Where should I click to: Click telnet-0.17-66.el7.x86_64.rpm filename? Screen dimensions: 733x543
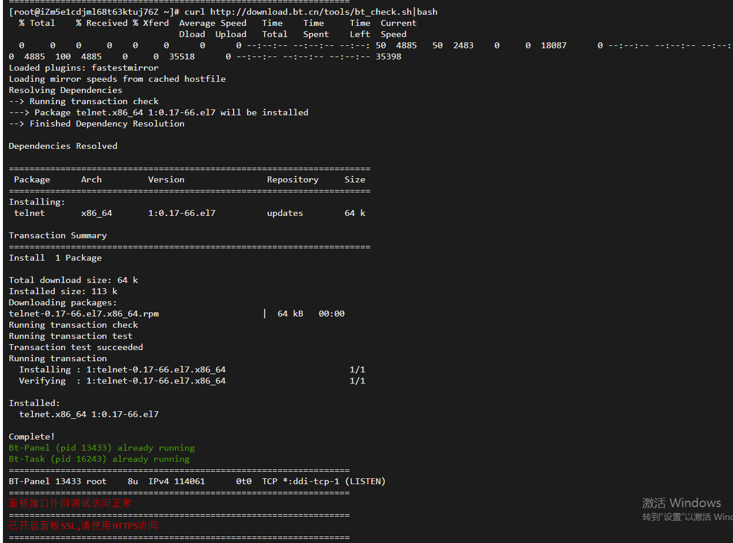(84, 314)
